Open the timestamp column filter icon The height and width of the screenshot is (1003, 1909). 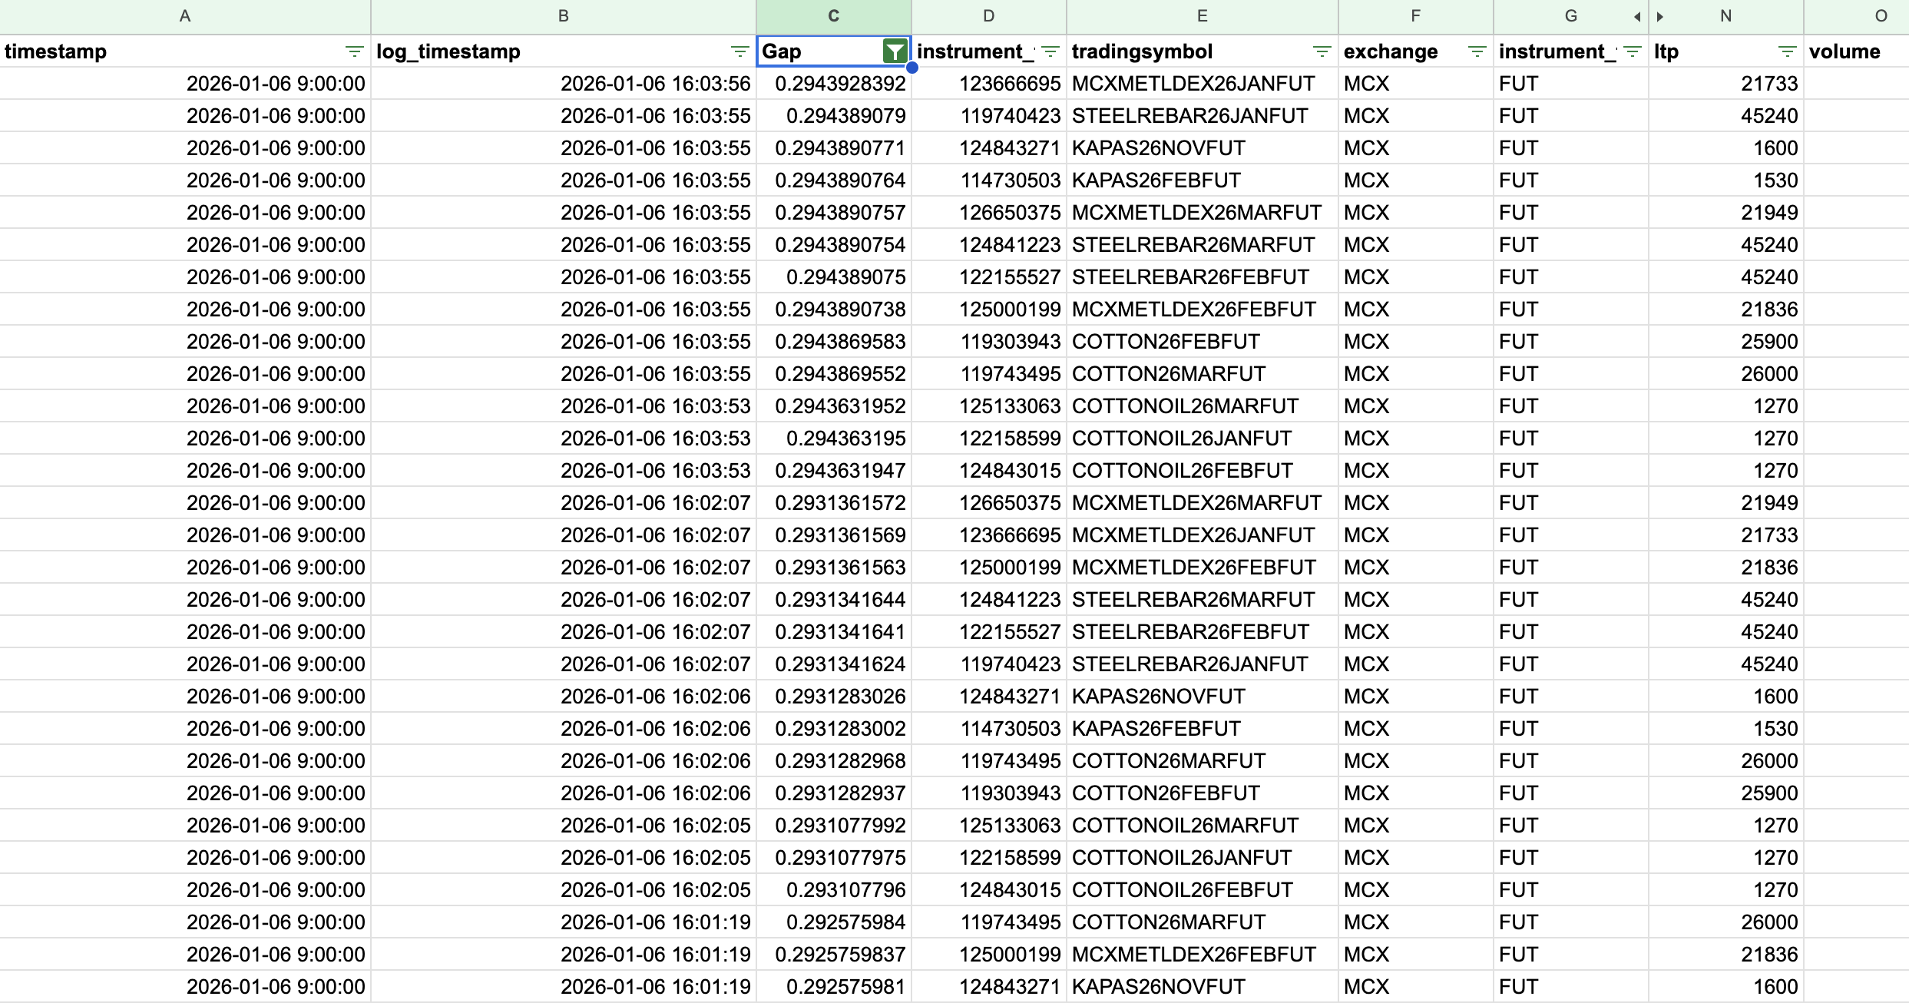[354, 51]
